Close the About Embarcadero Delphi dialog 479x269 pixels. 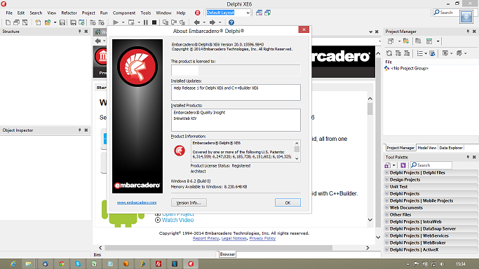[x=304, y=29]
